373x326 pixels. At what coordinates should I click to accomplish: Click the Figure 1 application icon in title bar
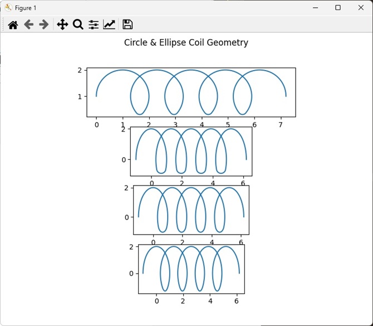[x=8, y=8]
